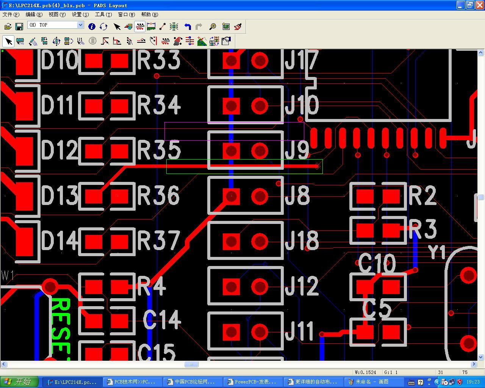Image resolution: width=485 pixels, height=388 pixels.
Task: Switch to 未命名 - 画图 taskbar window
Action: 375,382
